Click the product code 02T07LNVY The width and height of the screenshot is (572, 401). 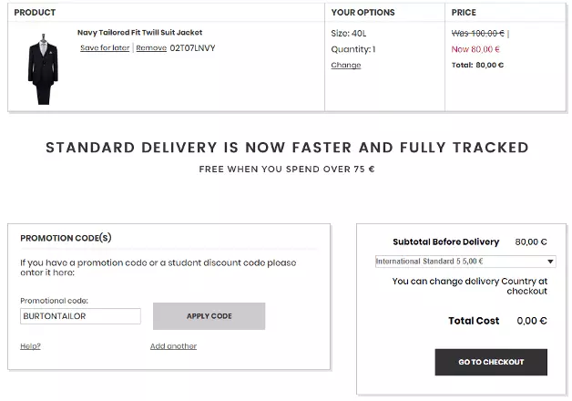click(x=193, y=48)
